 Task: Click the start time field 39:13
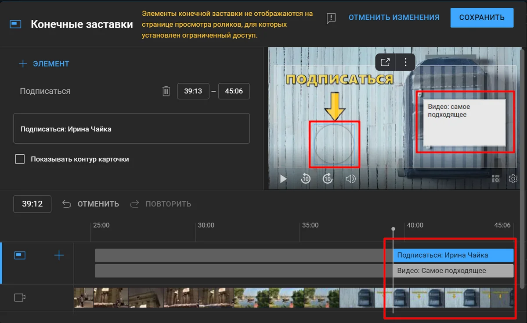click(193, 91)
